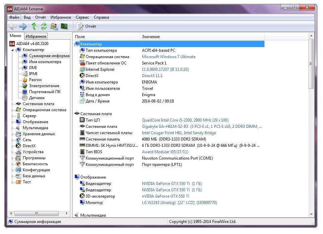Expand the Хранение данных tree node

click(12, 134)
